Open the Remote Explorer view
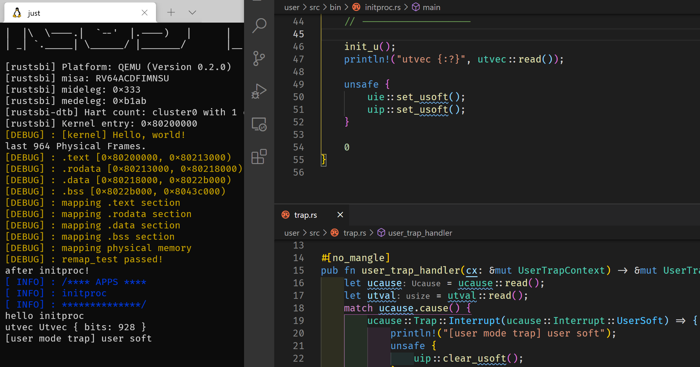The height and width of the screenshot is (367, 700). pyautogui.click(x=259, y=124)
